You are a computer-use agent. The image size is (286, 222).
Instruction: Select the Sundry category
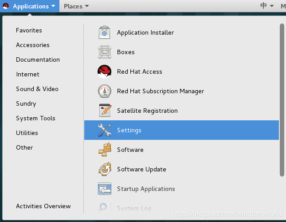[x=26, y=104]
